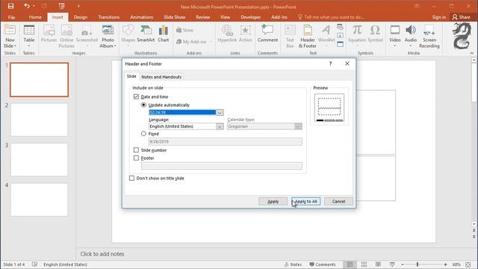Viewport: 478px width, 269px height.
Task: Insert a Symbol
Action: pos(375,34)
